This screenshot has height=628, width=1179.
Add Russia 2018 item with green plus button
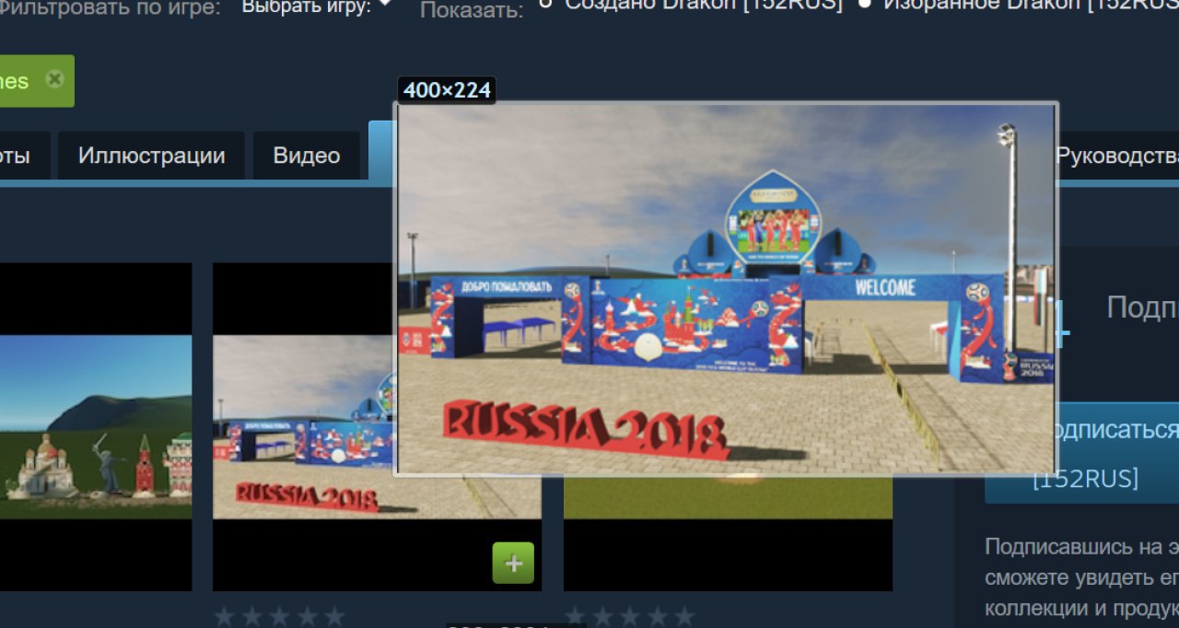pos(513,563)
